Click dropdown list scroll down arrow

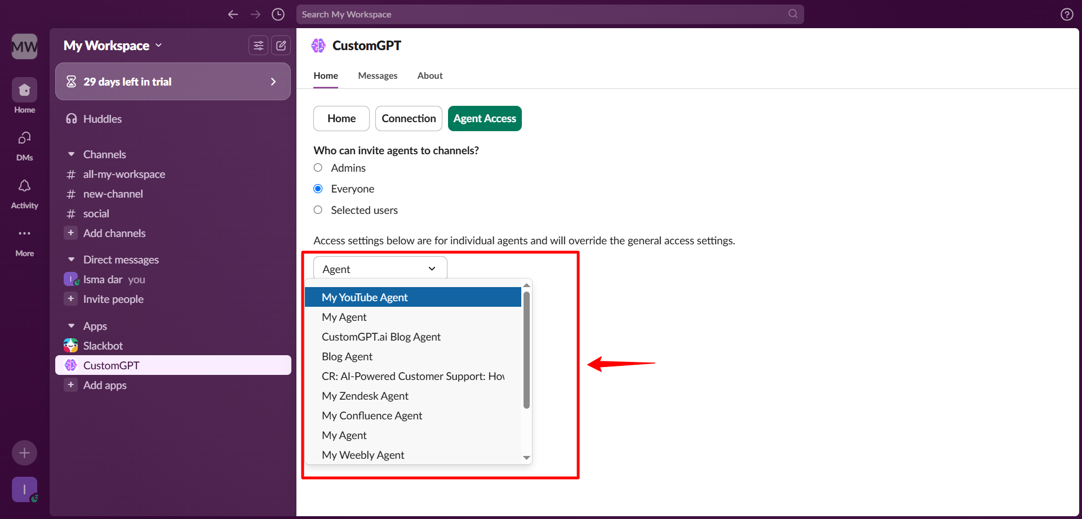(526, 458)
